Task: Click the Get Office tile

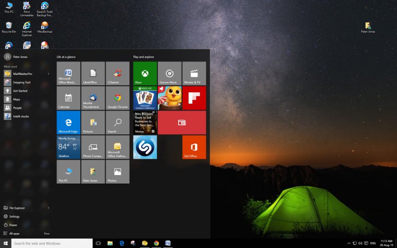Action: [x=194, y=147]
